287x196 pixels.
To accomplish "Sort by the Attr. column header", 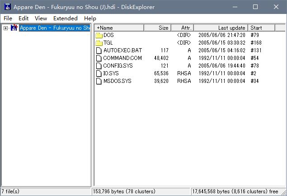I will click(183, 28).
